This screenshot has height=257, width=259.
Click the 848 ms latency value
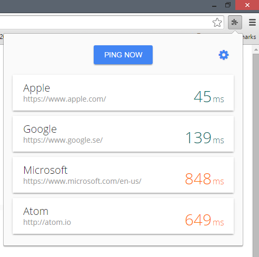[205, 179]
